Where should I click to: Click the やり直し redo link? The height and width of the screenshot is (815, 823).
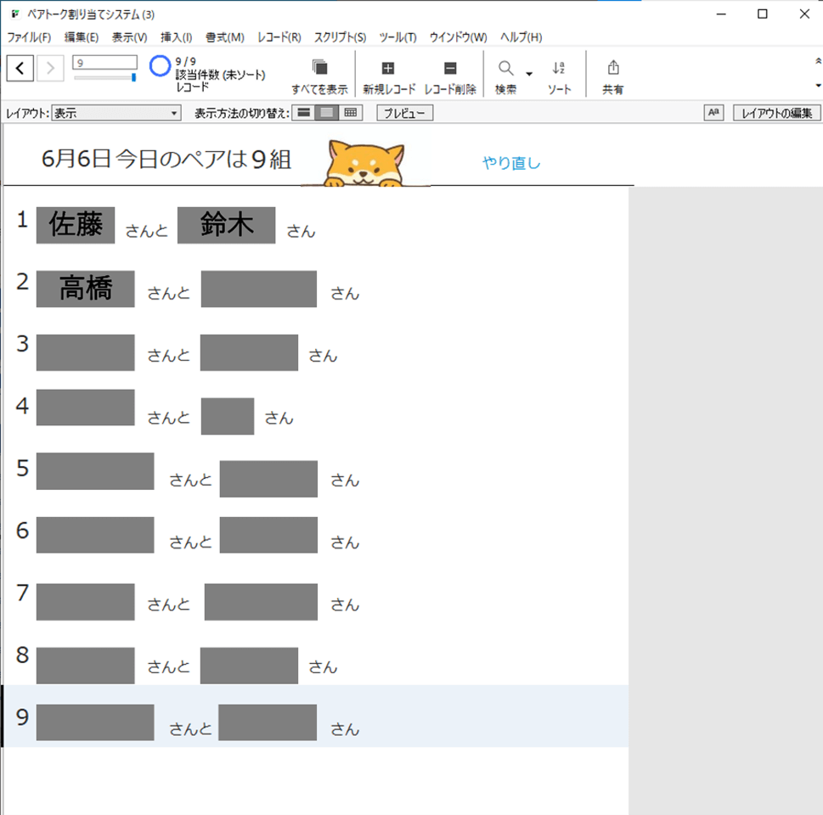[x=511, y=163]
